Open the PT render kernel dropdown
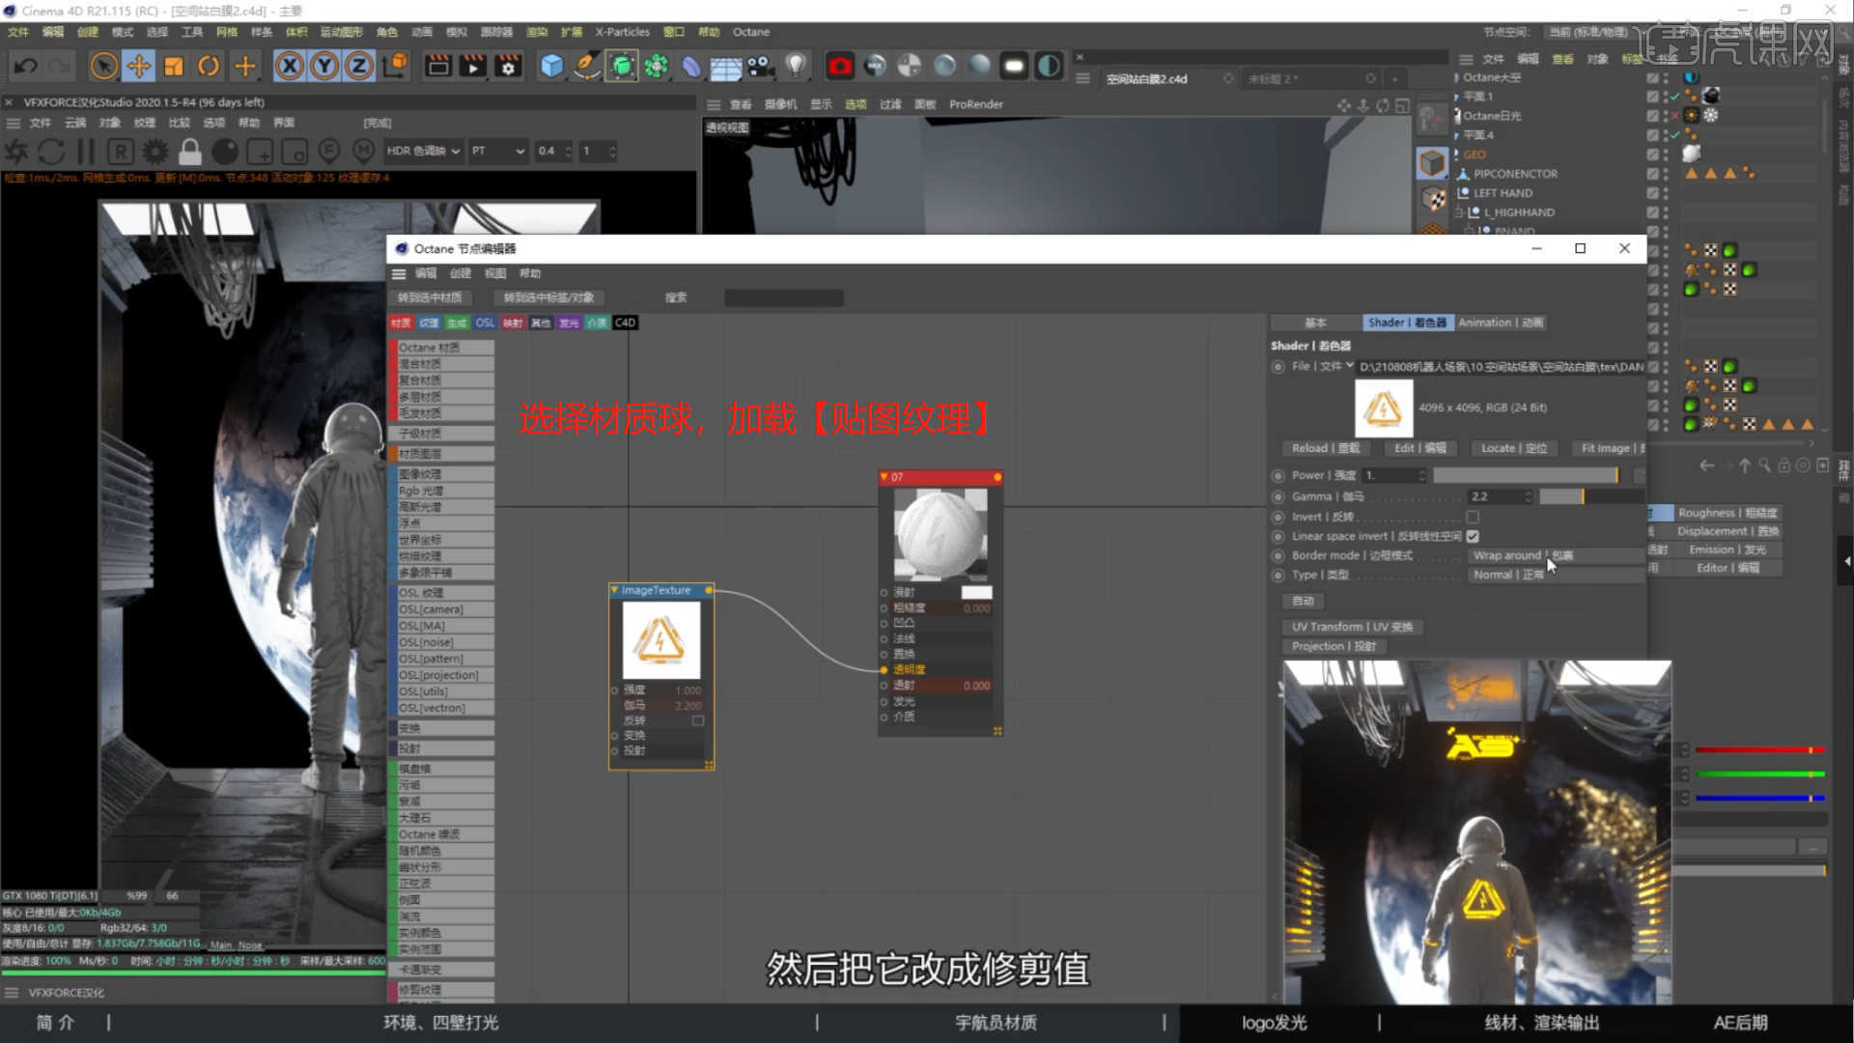 (498, 151)
